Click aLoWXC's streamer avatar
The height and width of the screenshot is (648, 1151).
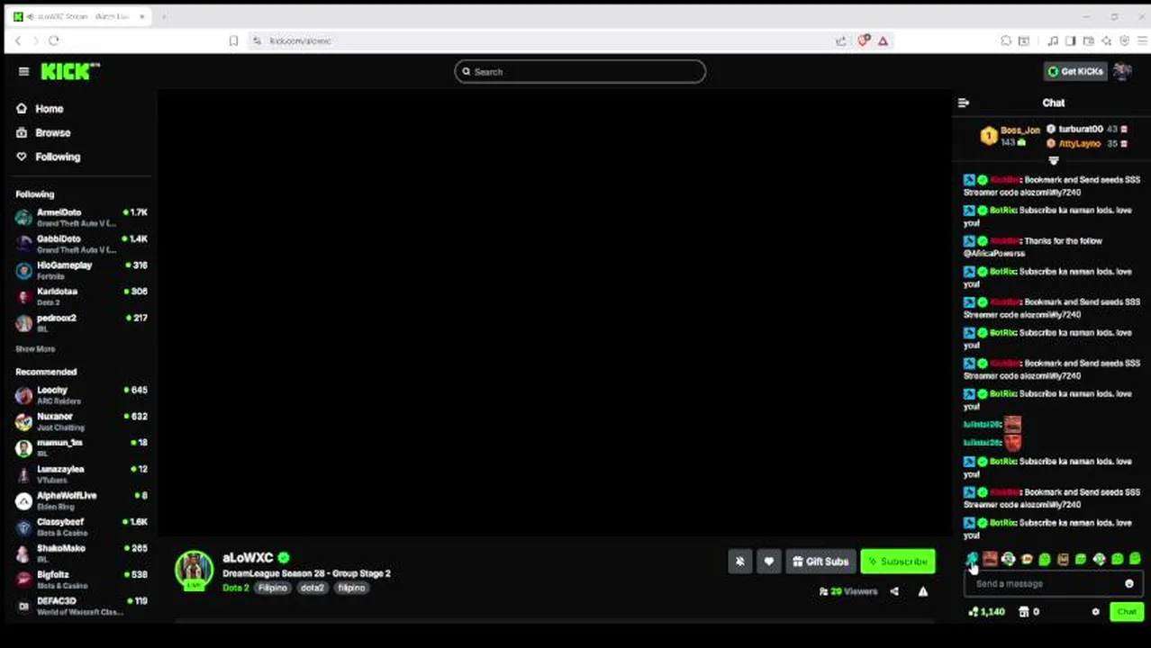[194, 571]
